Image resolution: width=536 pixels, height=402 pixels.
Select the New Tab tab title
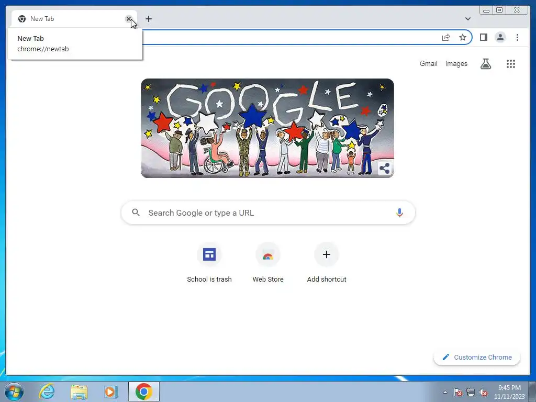pos(42,19)
